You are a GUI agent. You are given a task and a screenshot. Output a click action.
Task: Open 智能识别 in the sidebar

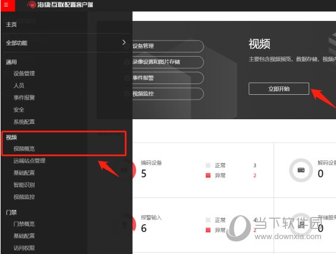point(24,185)
